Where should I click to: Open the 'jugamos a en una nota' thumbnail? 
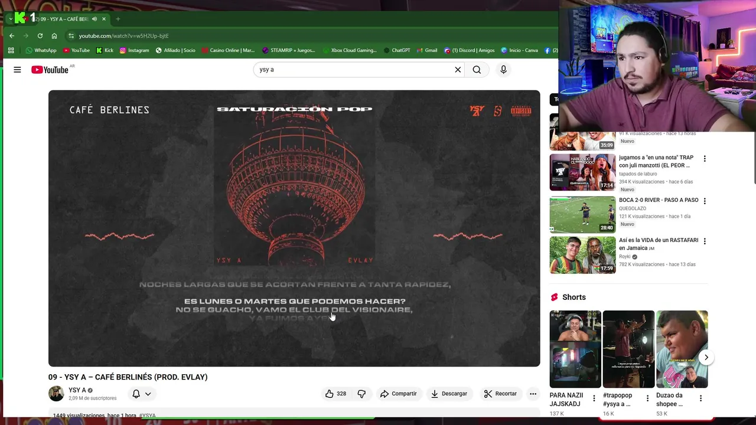pos(582,172)
